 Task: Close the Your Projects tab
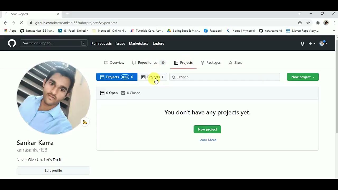tap(58, 14)
